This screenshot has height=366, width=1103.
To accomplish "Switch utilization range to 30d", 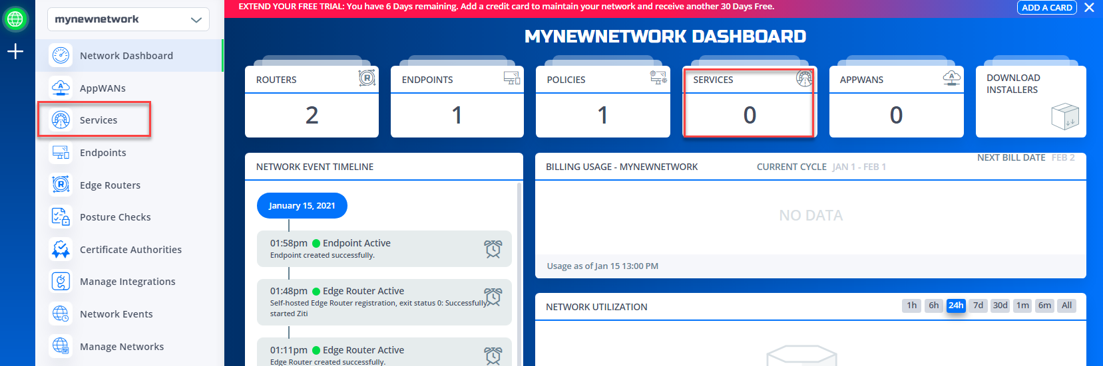I will pyautogui.click(x=1000, y=306).
